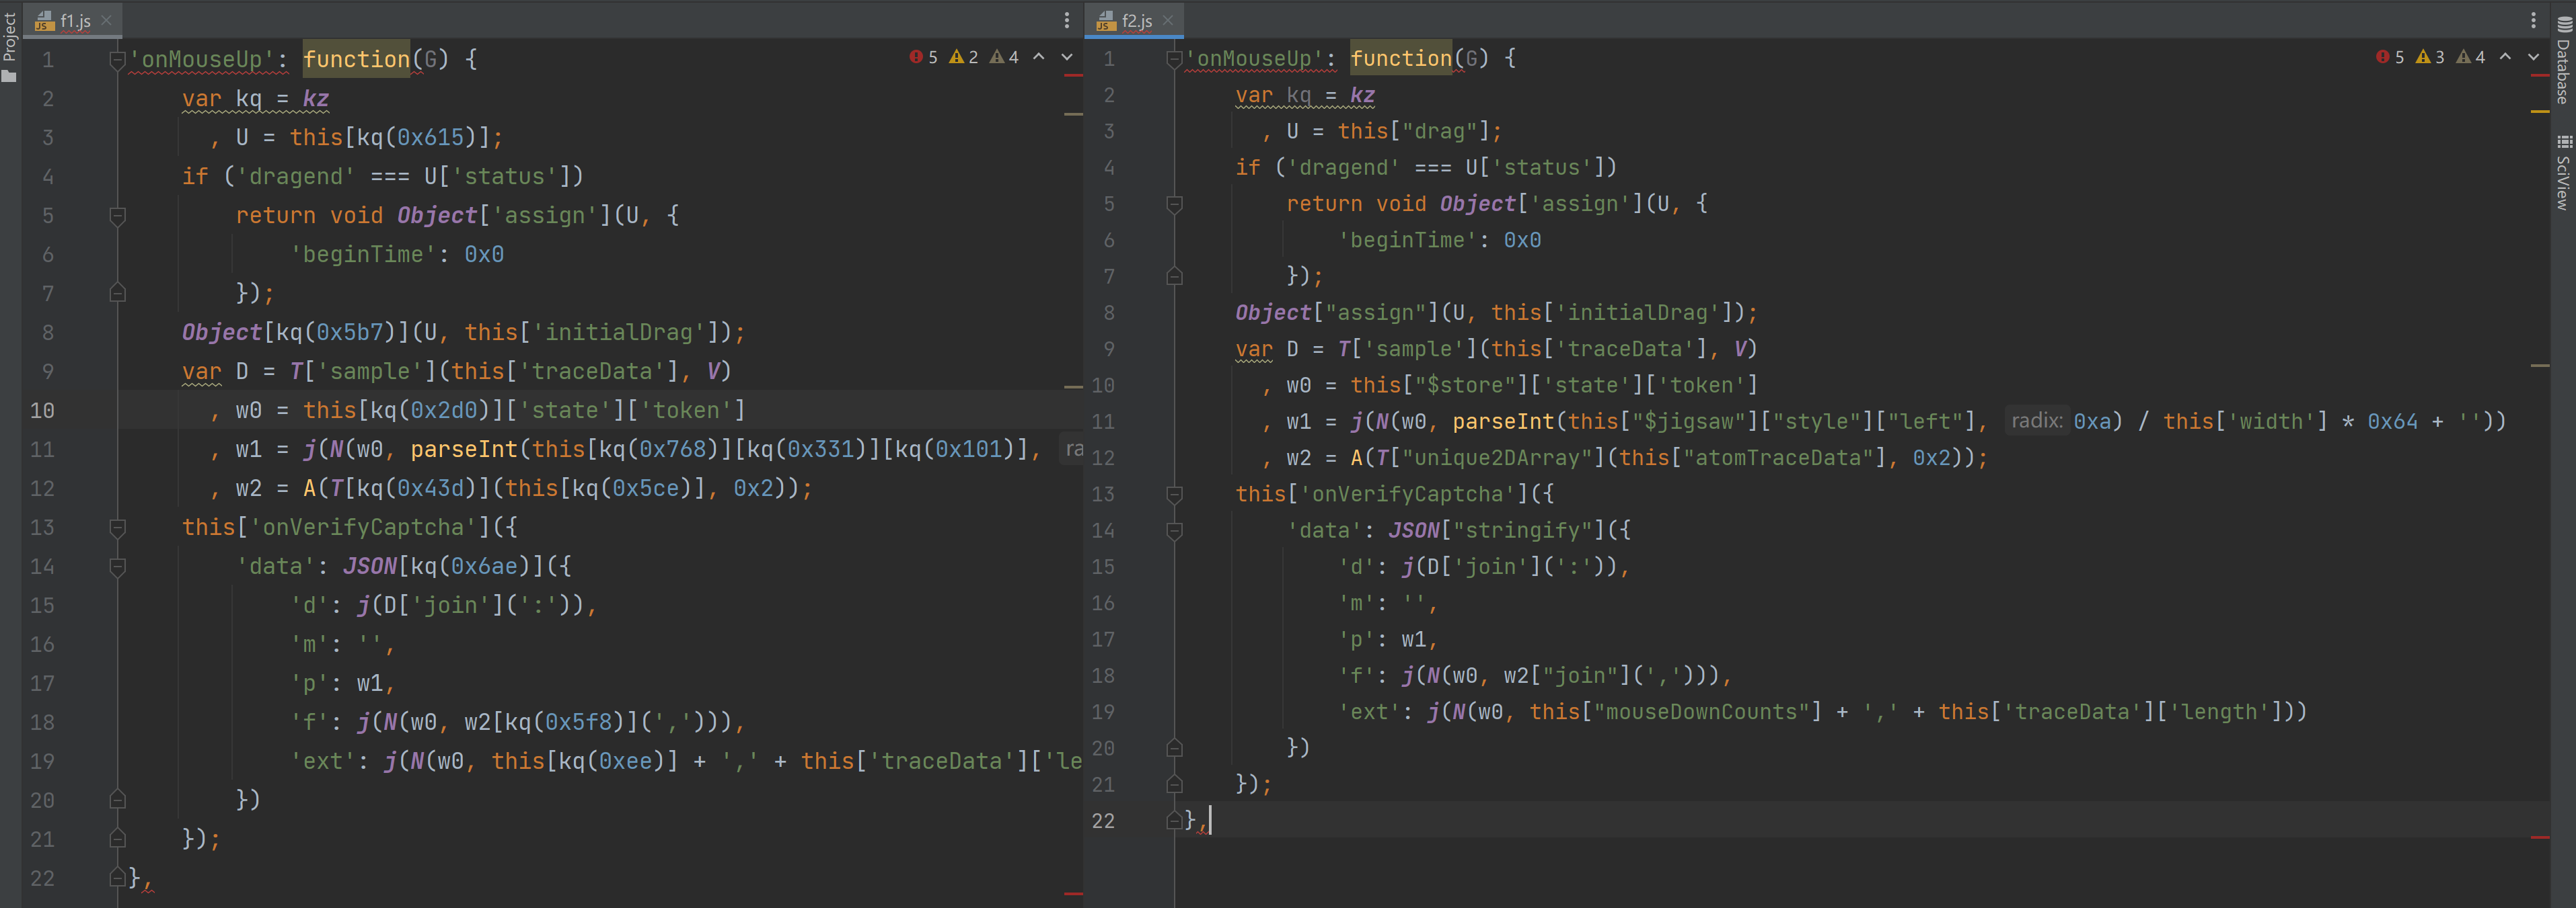Open the Database tool window

tap(2564, 60)
